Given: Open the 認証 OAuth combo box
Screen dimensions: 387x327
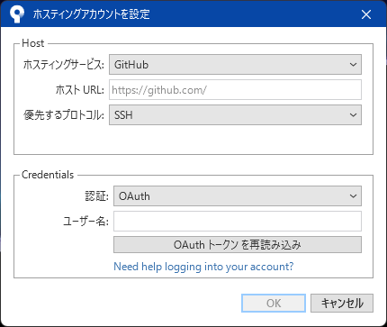Looking at the screenshot, I should click(238, 196).
